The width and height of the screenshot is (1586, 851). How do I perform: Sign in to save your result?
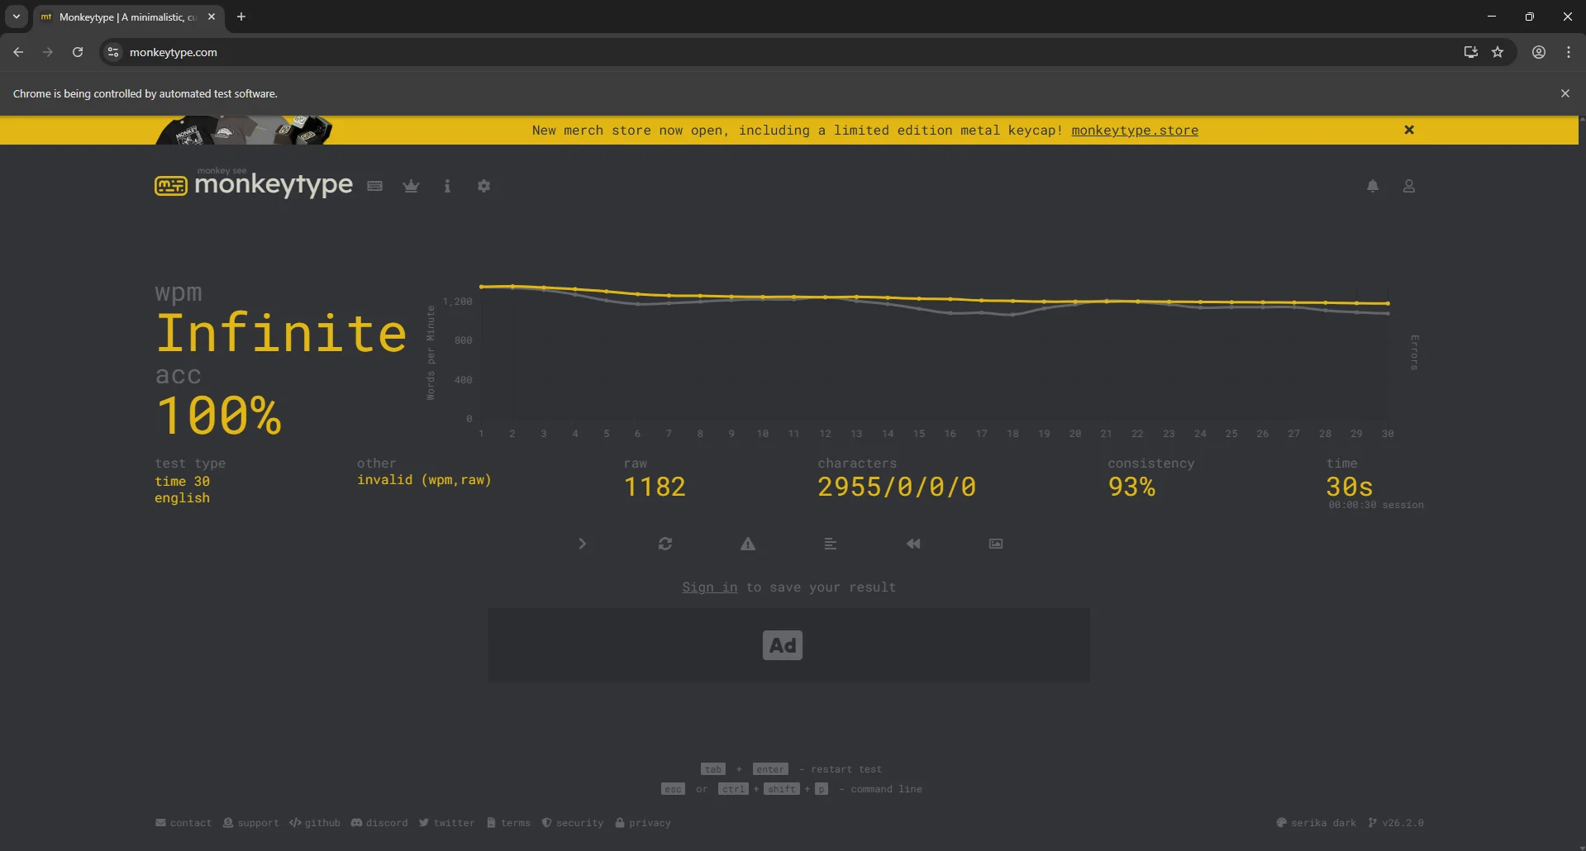coord(709,587)
